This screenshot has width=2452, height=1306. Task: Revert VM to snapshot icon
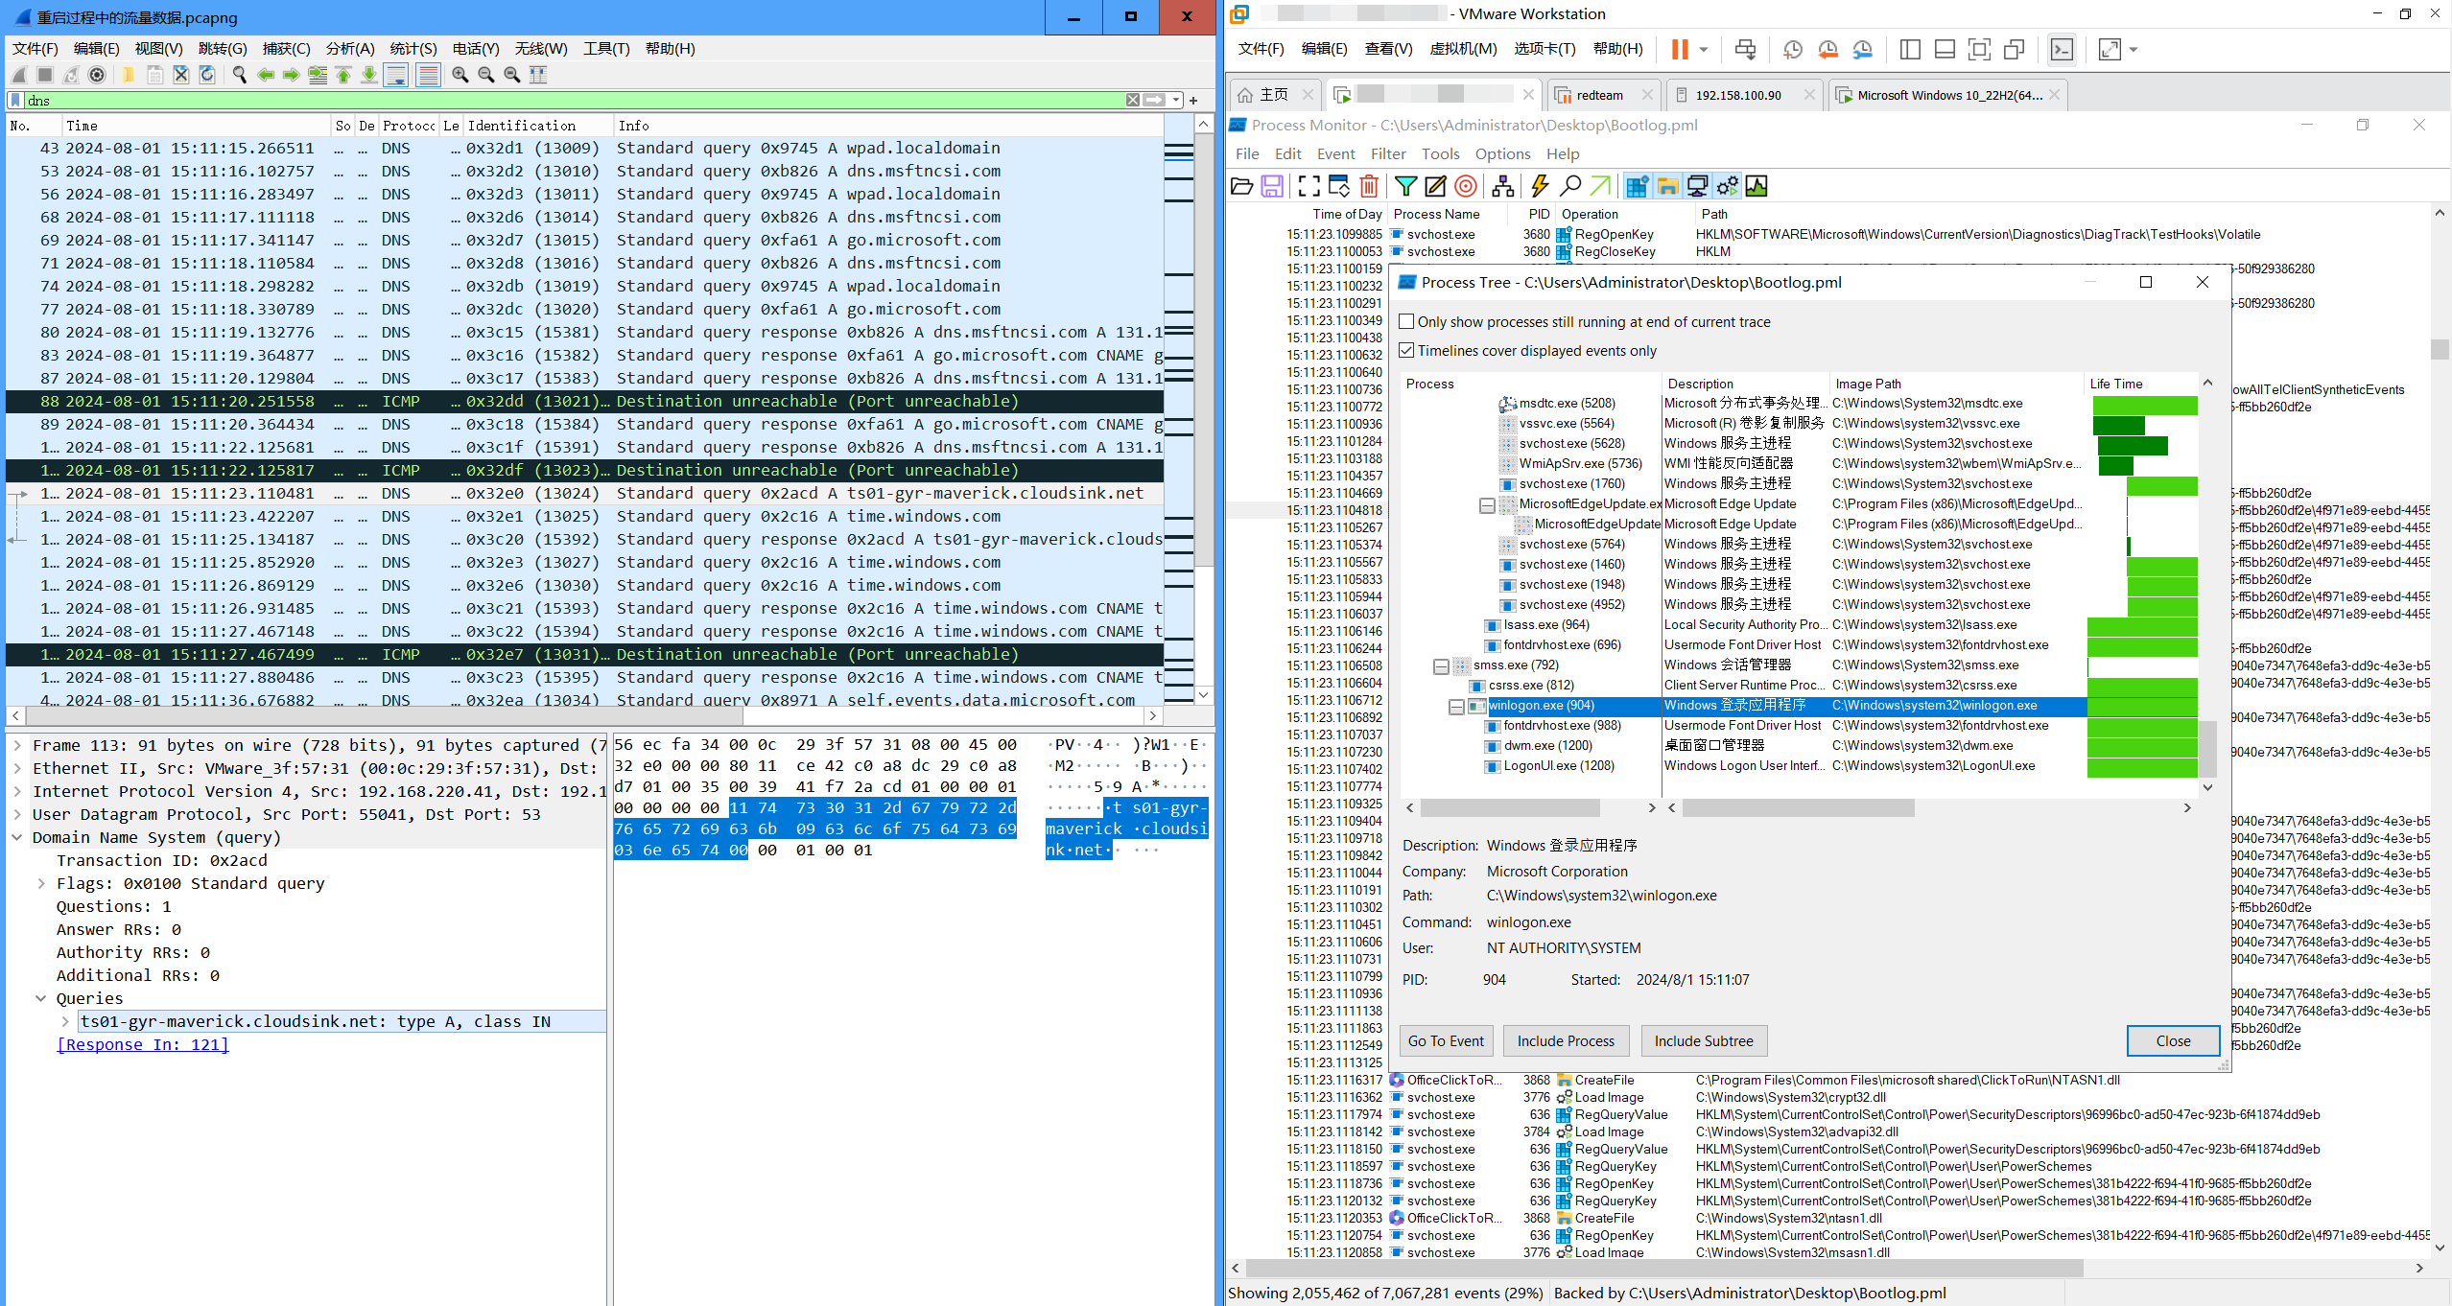click(1827, 49)
